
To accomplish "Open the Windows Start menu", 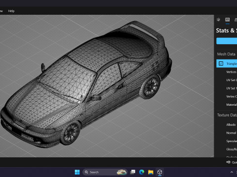I will tap(77, 172).
